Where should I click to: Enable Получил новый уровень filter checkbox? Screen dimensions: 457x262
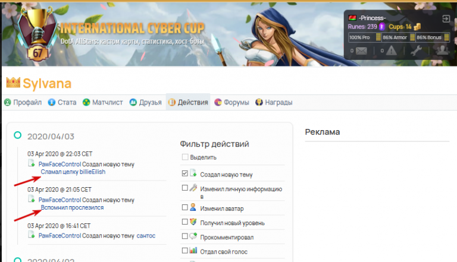[x=185, y=222]
